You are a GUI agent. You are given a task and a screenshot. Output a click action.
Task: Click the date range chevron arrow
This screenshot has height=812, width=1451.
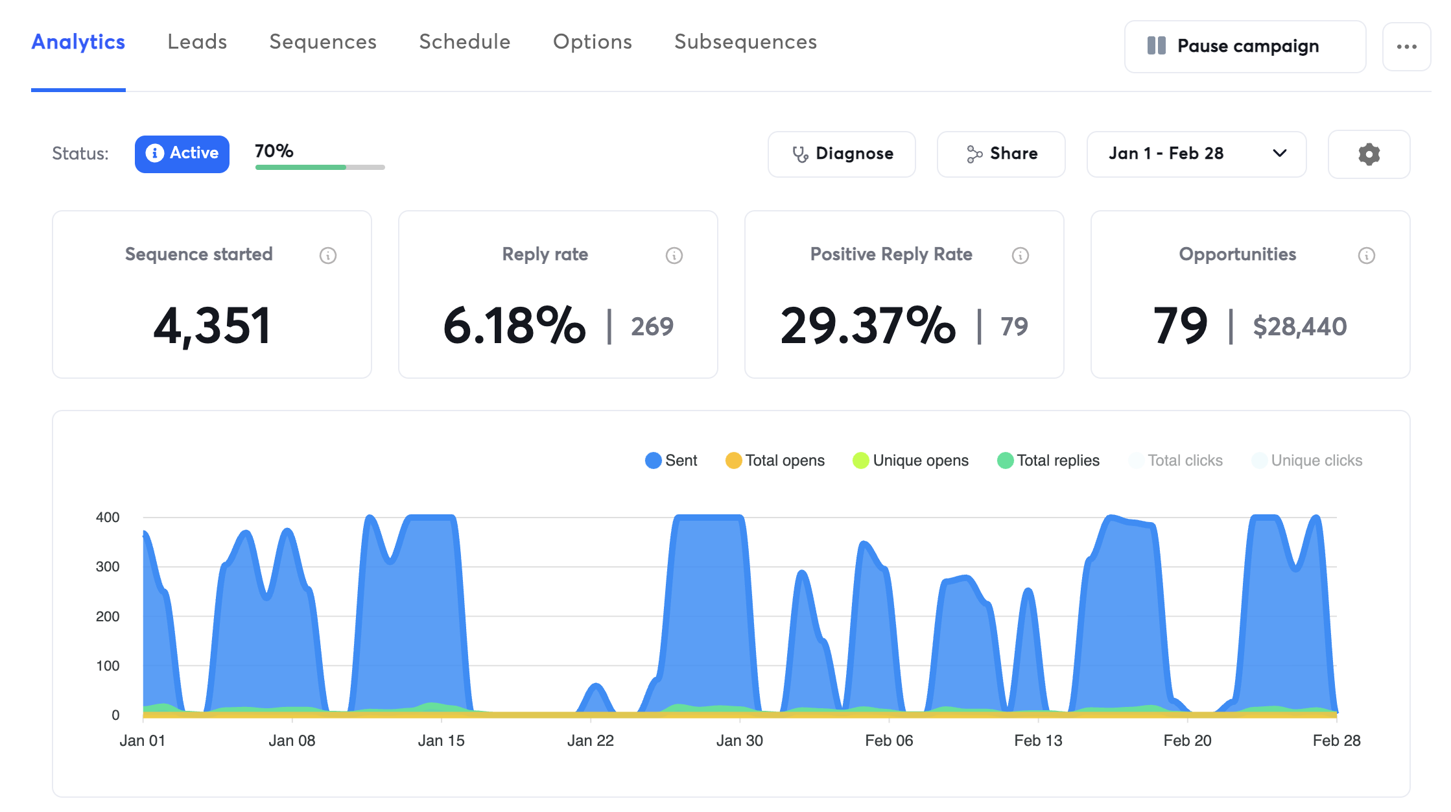[x=1279, y=154]
